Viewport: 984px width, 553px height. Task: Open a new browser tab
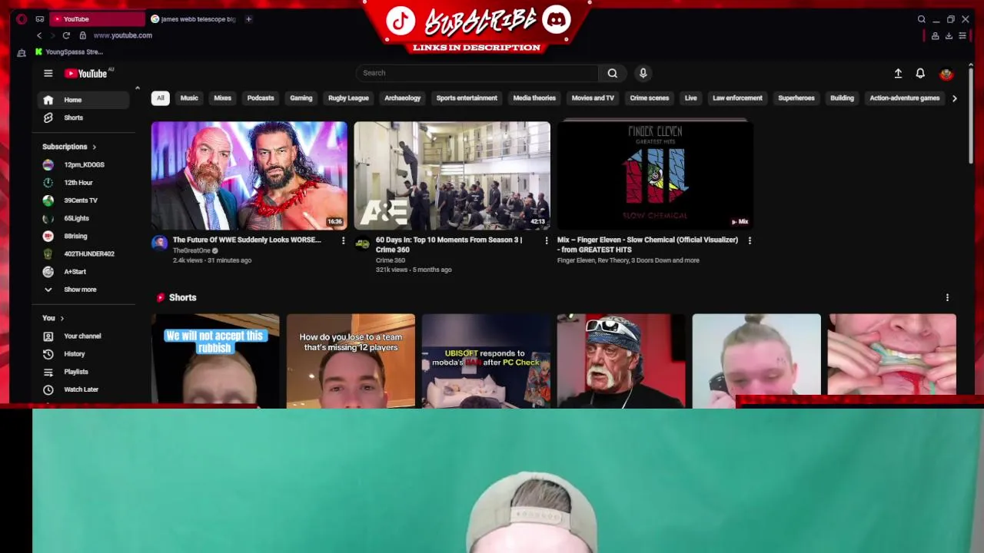pyautogui.click(x=248, y=19)
